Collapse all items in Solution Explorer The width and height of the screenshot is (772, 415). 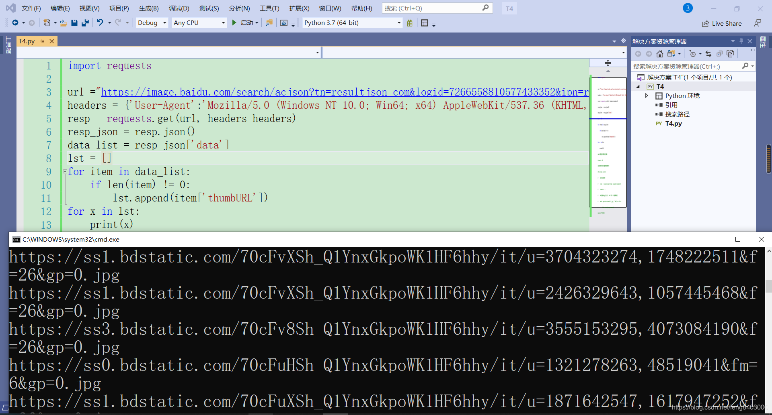tap(719, 54)
